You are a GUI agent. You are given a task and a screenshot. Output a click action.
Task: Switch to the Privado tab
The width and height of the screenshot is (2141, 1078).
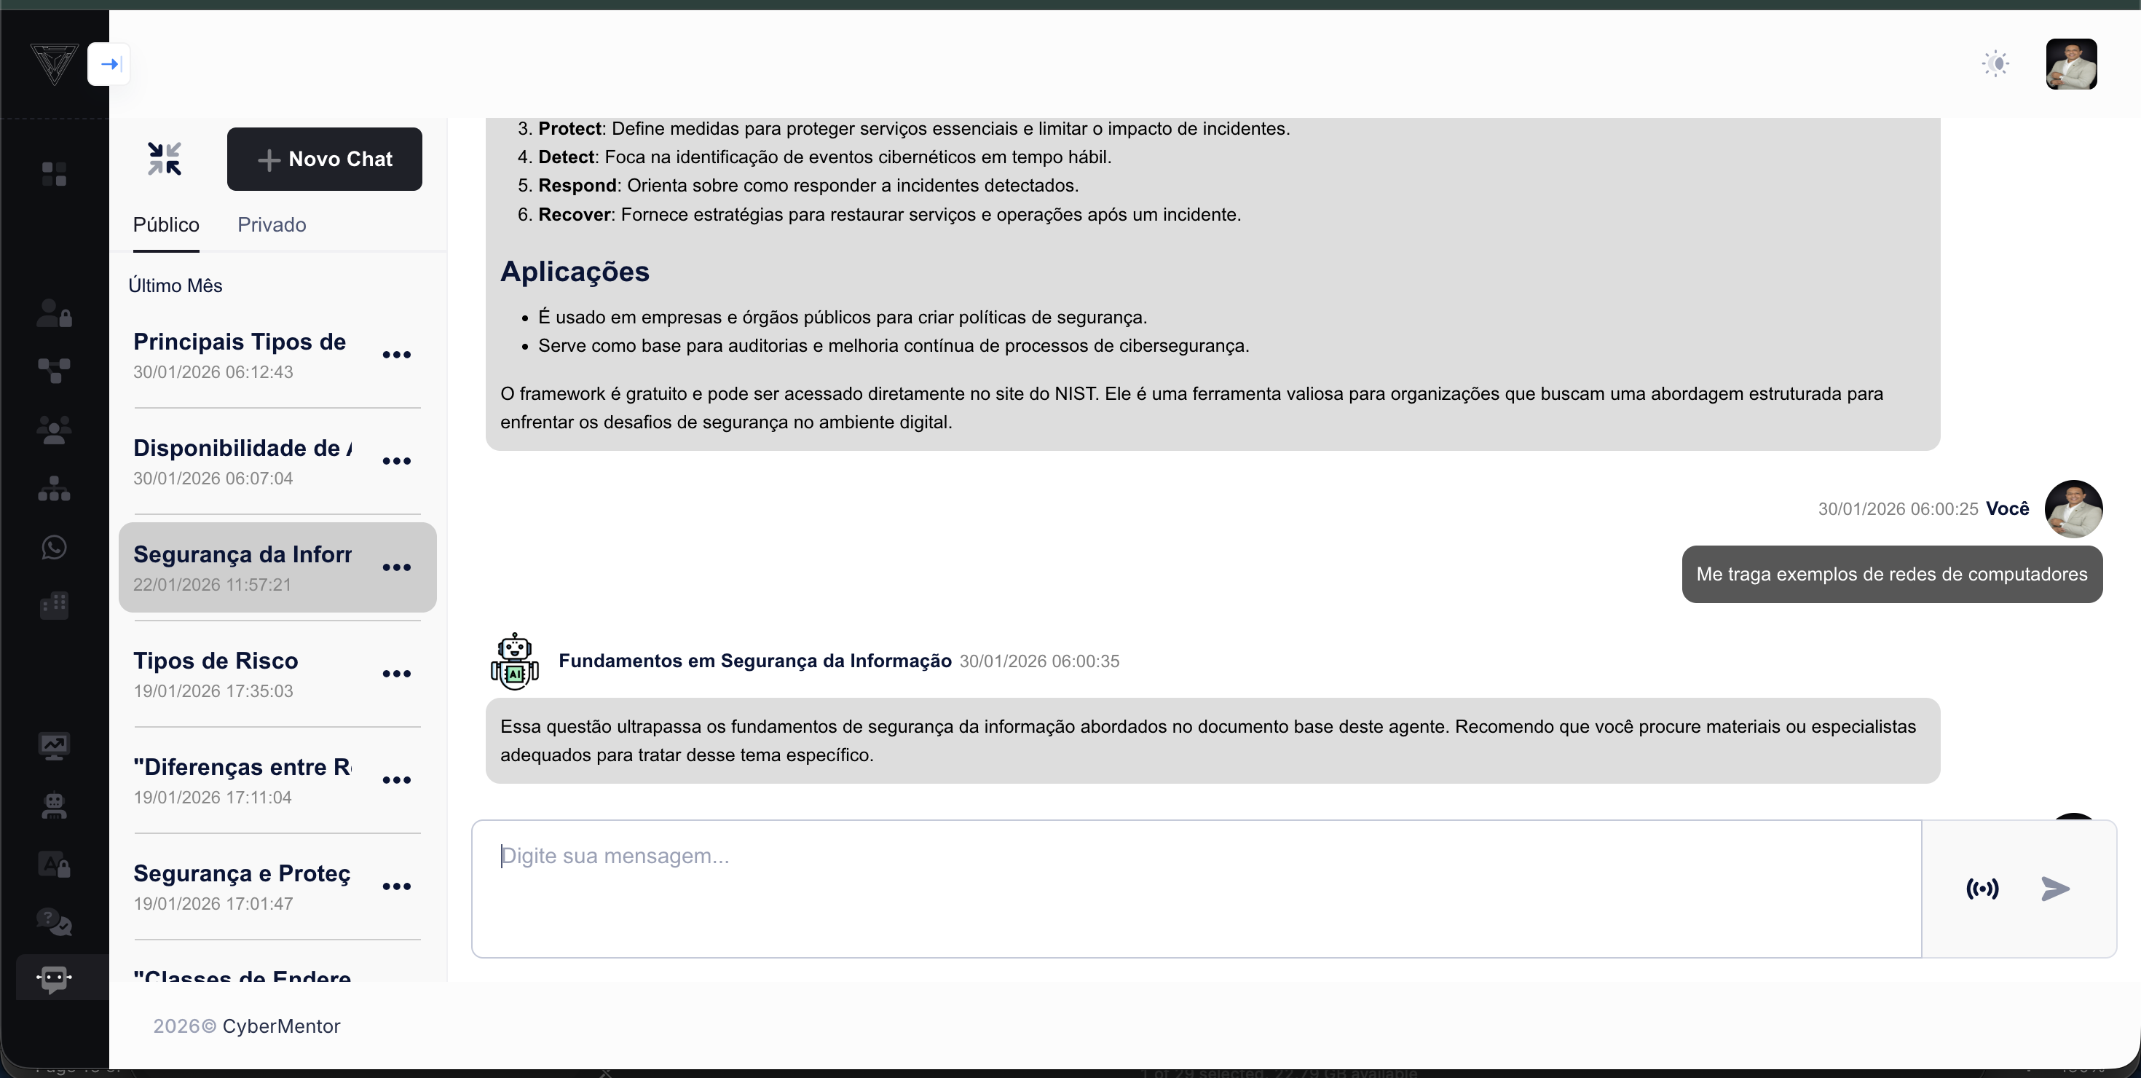click(x=272, y=224)
